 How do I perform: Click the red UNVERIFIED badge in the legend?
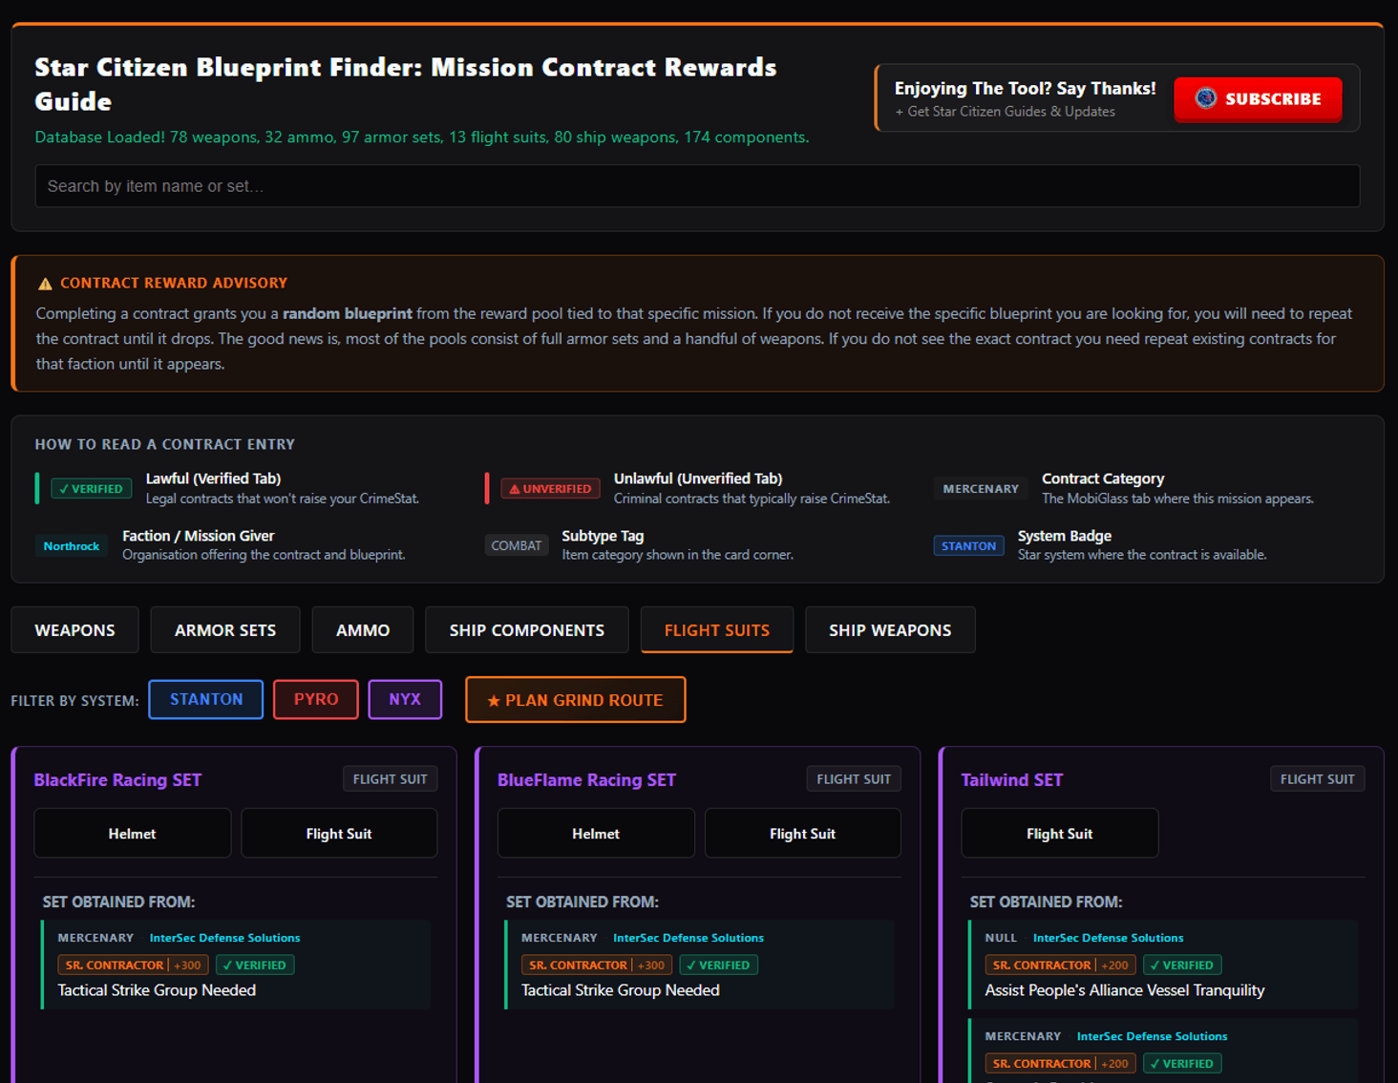550,489
